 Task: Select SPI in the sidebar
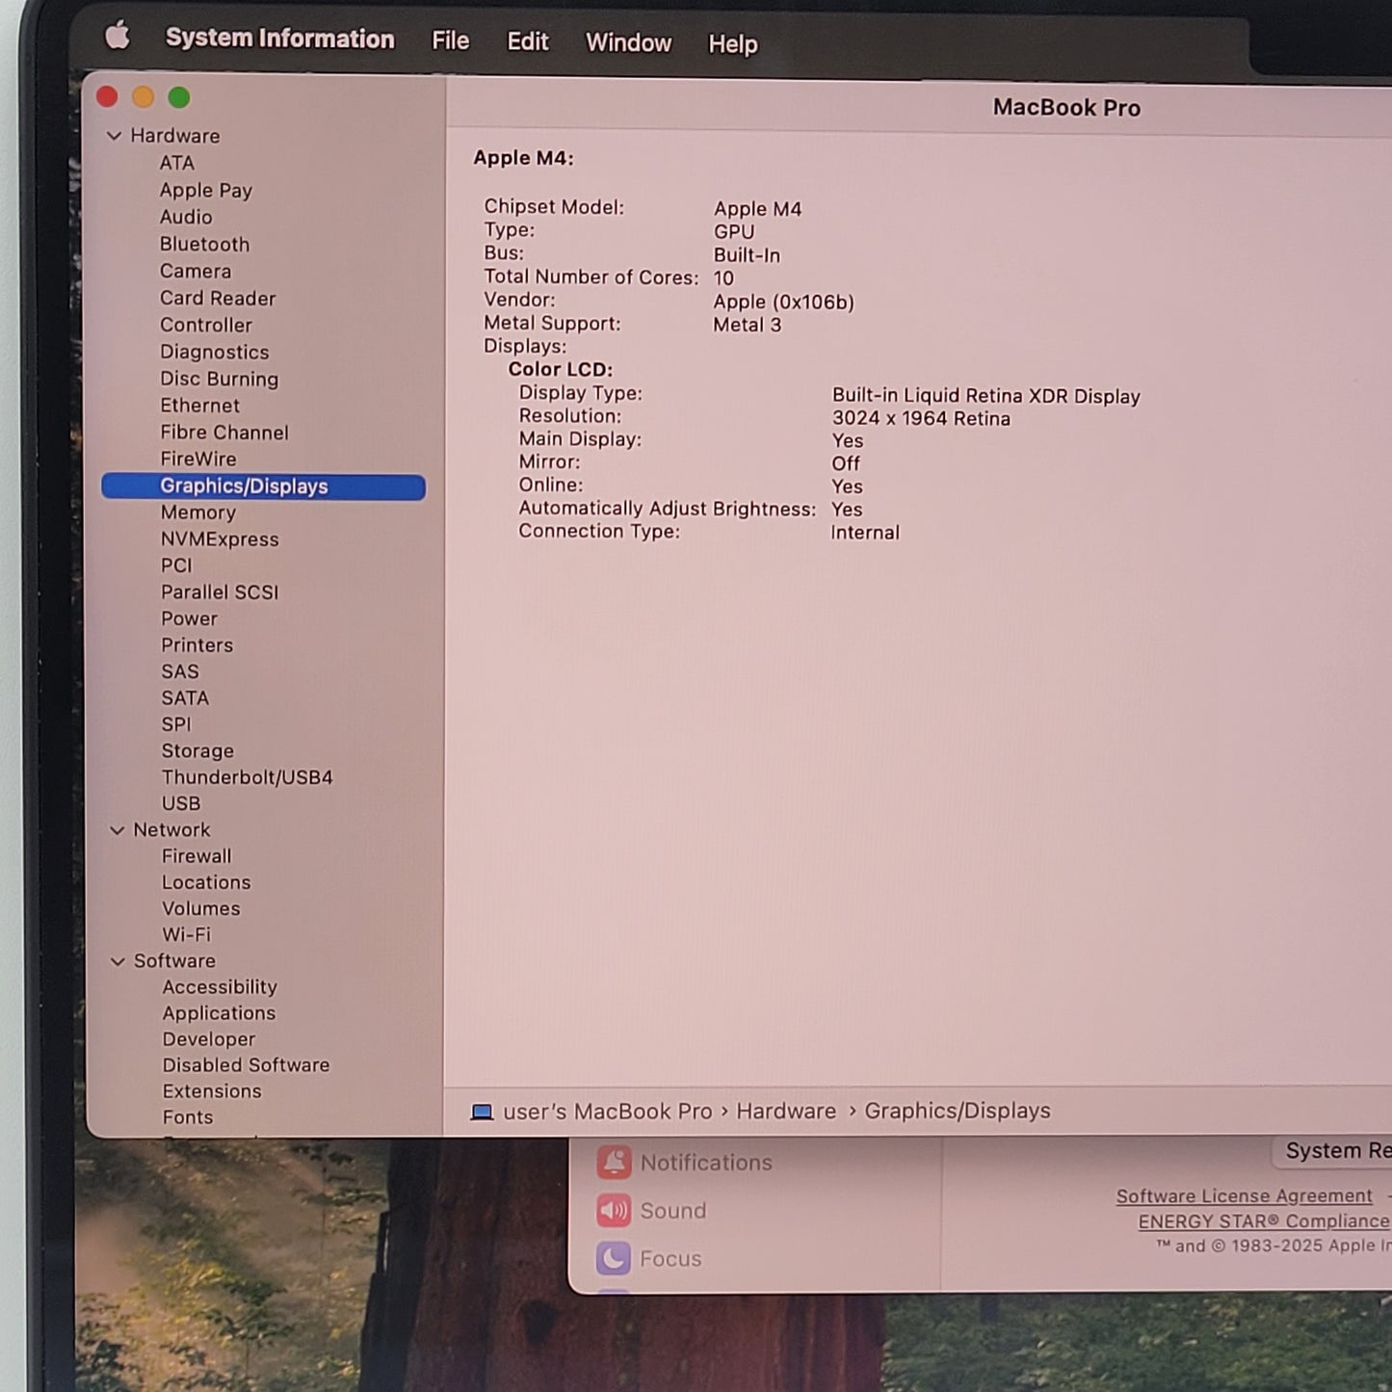coord(176,724)
